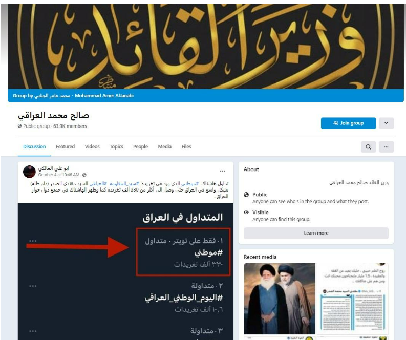This screenshot has height=340, width=406.
Task: Open the Videos tab
Action: tap(92, 146)
